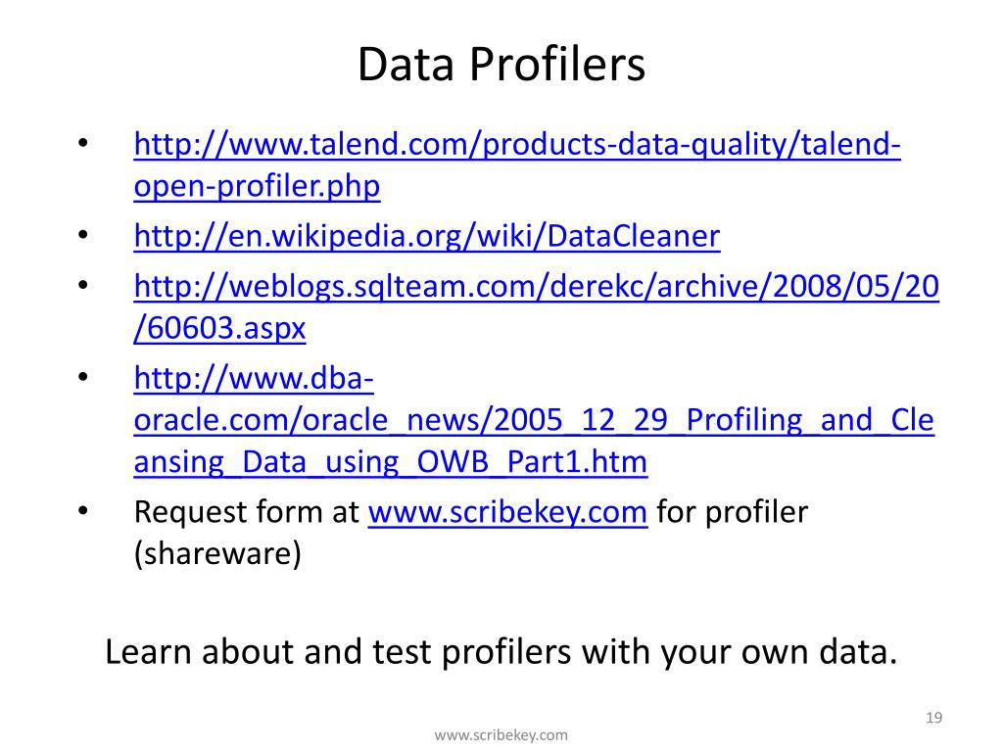Click the words for profiler
This screenshot has width=1003, height=752.
(x=733, y=513)
